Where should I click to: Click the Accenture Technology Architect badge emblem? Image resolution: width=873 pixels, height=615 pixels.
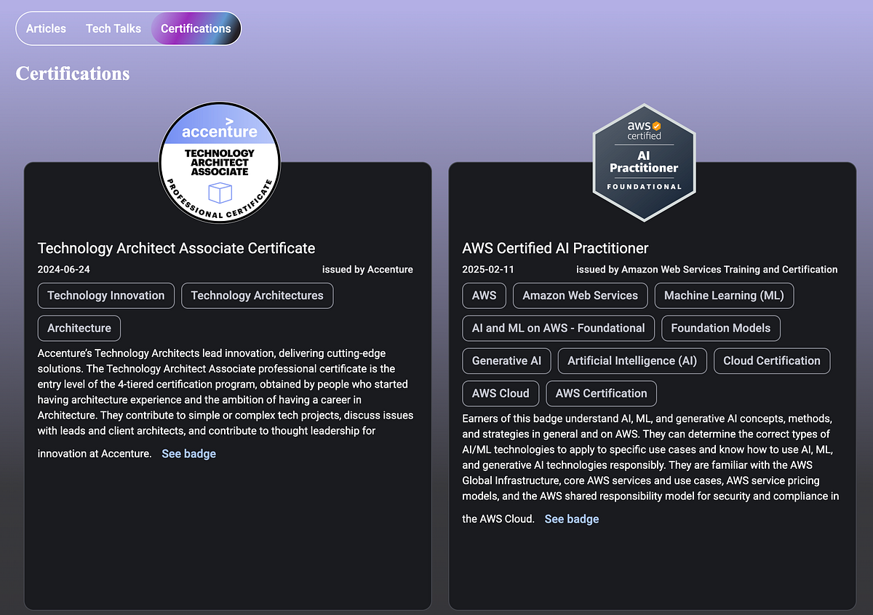tap(219, 162)
